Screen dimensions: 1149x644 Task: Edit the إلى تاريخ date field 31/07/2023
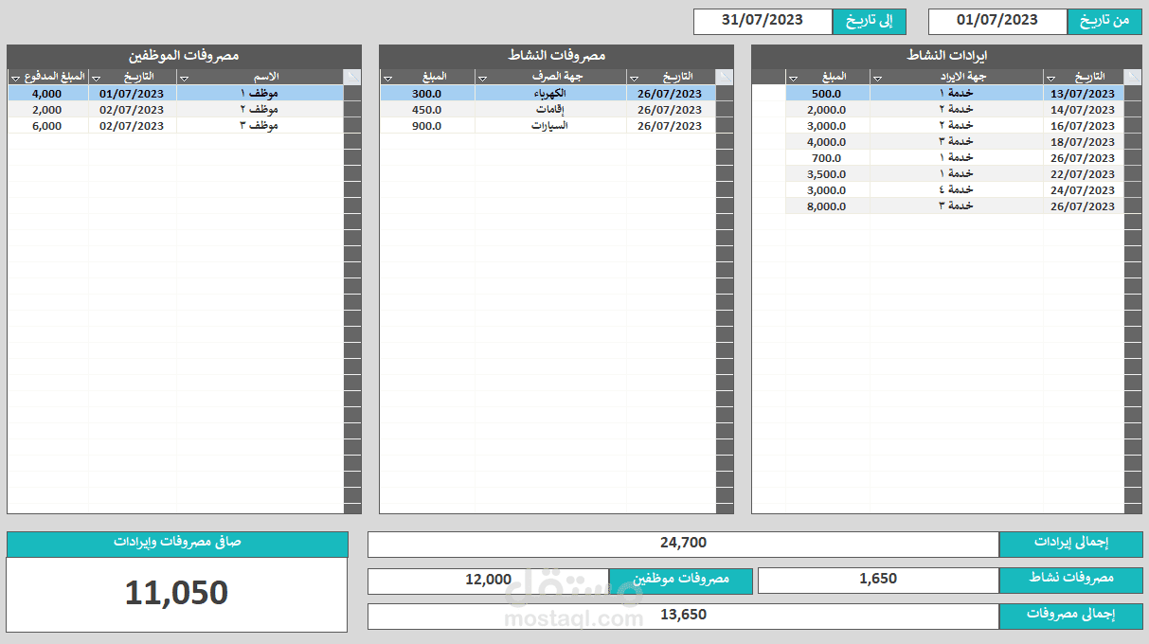(763, 21)
